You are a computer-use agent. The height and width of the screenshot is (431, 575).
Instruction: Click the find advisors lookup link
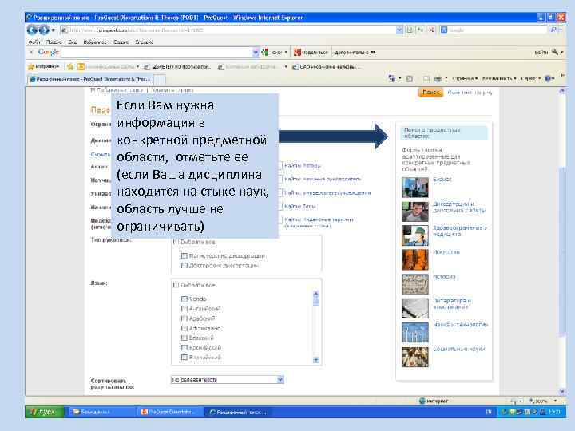tap(323, 179)
